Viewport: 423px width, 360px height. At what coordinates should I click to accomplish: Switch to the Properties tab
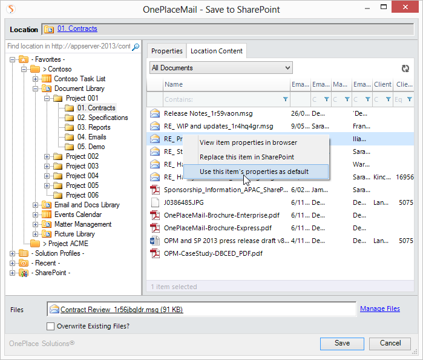(x=166, y=51)
